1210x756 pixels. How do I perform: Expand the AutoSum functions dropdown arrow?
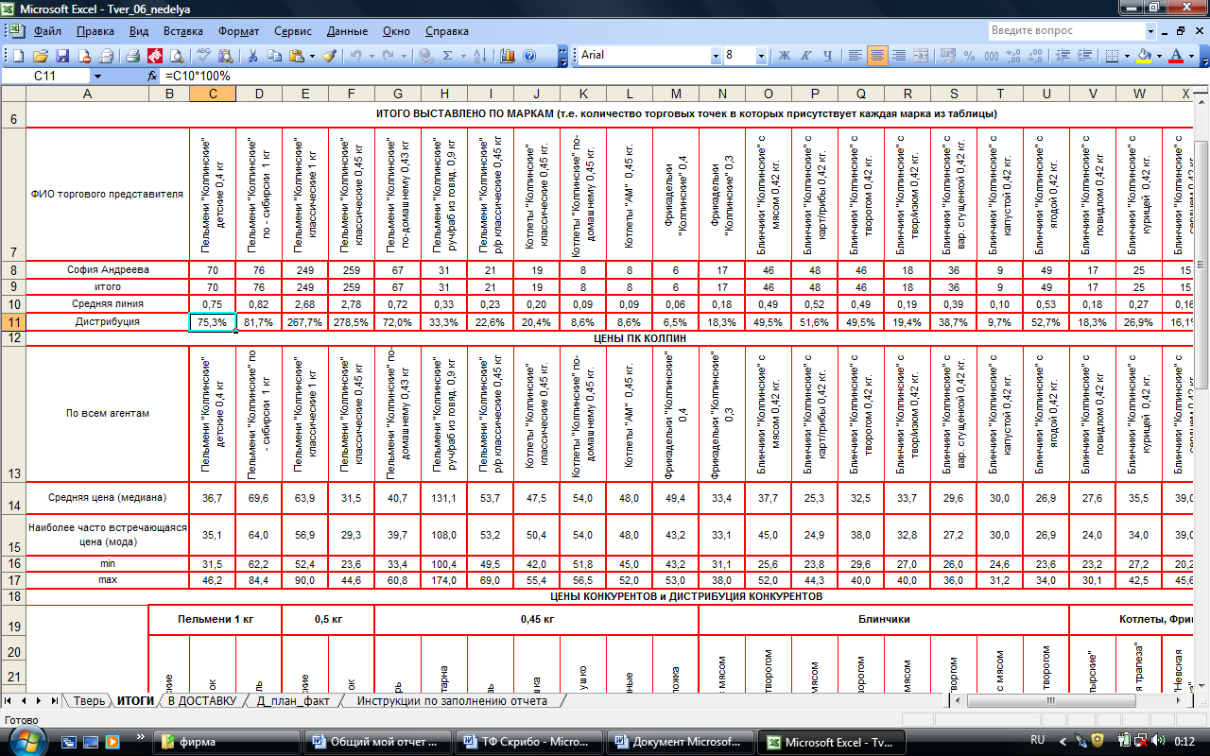tap(463, 56)
